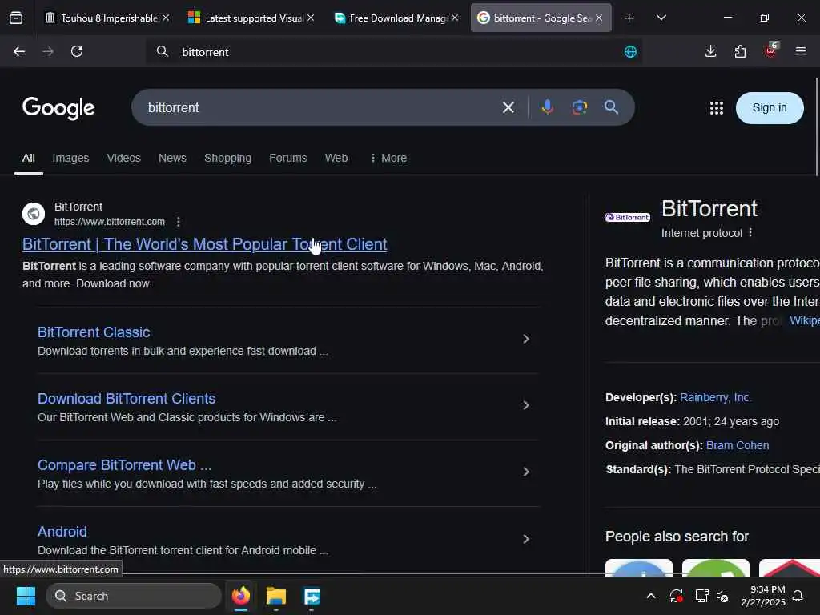Click the Sign in button

(770, 108)
